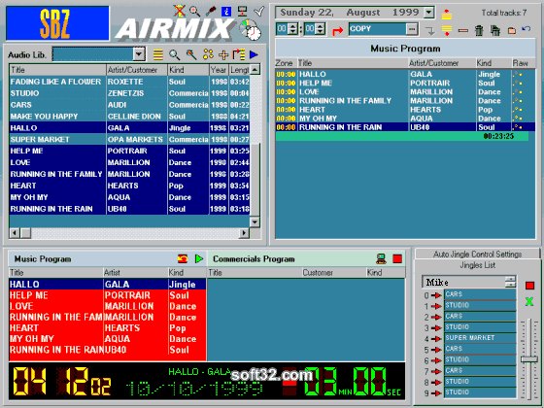This screenshot has width=544, height=408.
Task: Click the checkmark icon in top toolbar
Action: click(258, 11)
